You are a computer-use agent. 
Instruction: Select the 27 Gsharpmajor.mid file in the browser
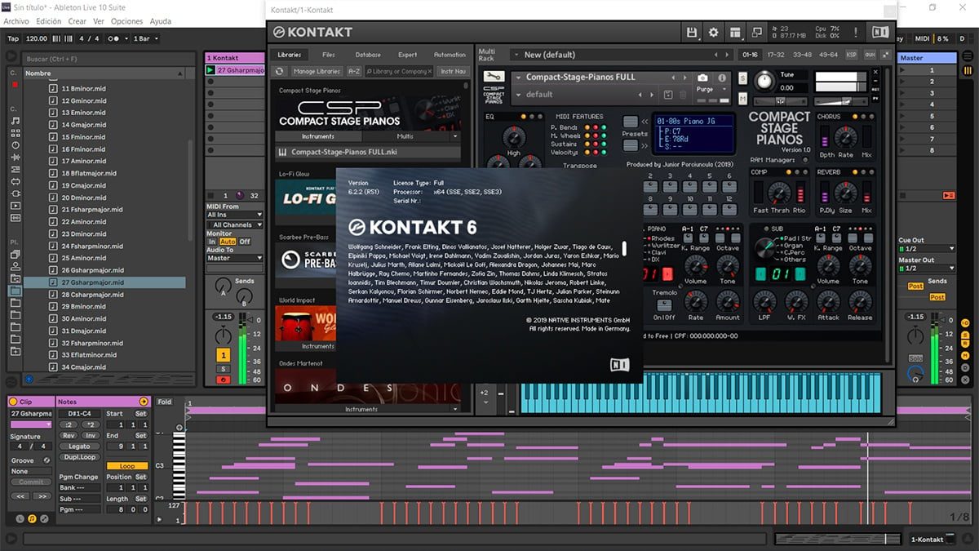pos(104,282)
